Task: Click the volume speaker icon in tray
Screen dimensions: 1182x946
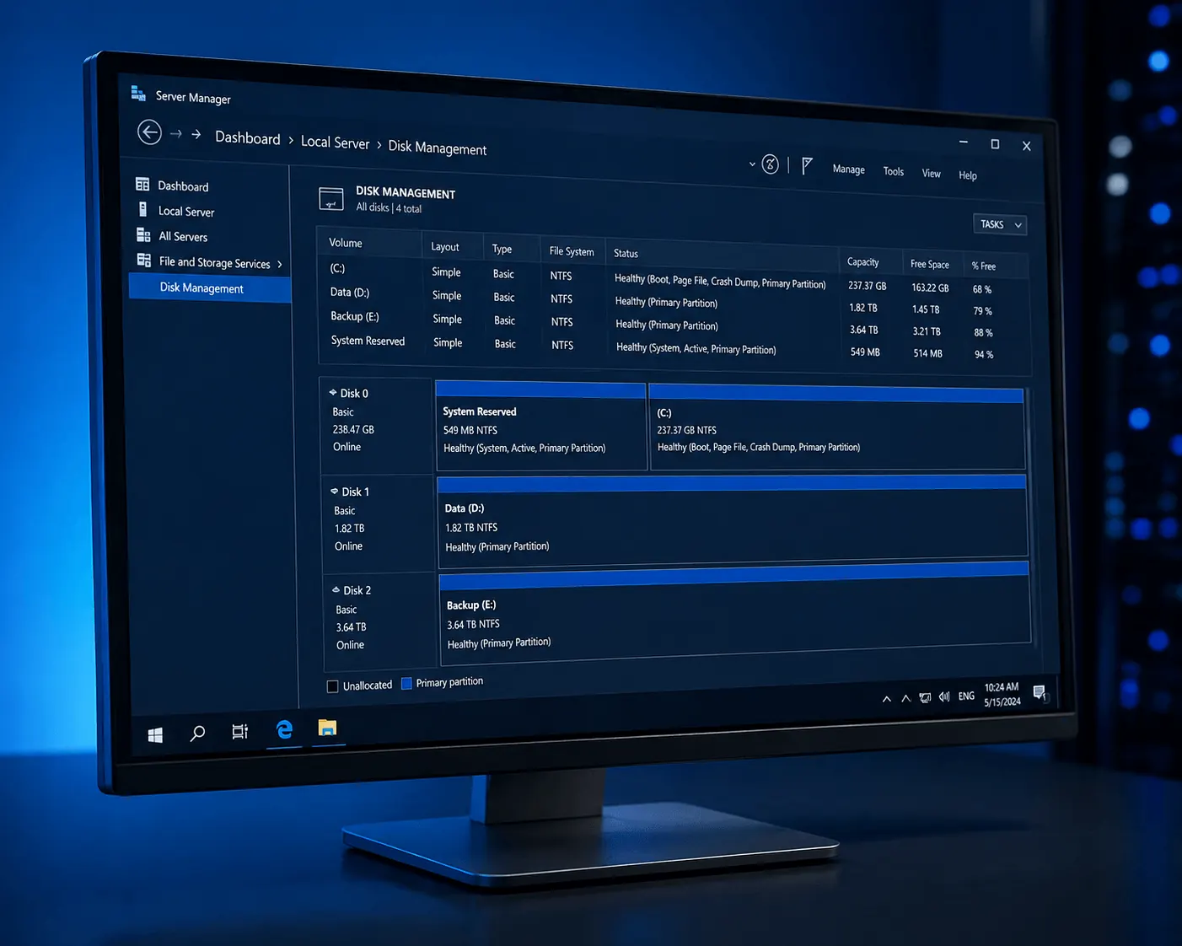Action: 944,696
